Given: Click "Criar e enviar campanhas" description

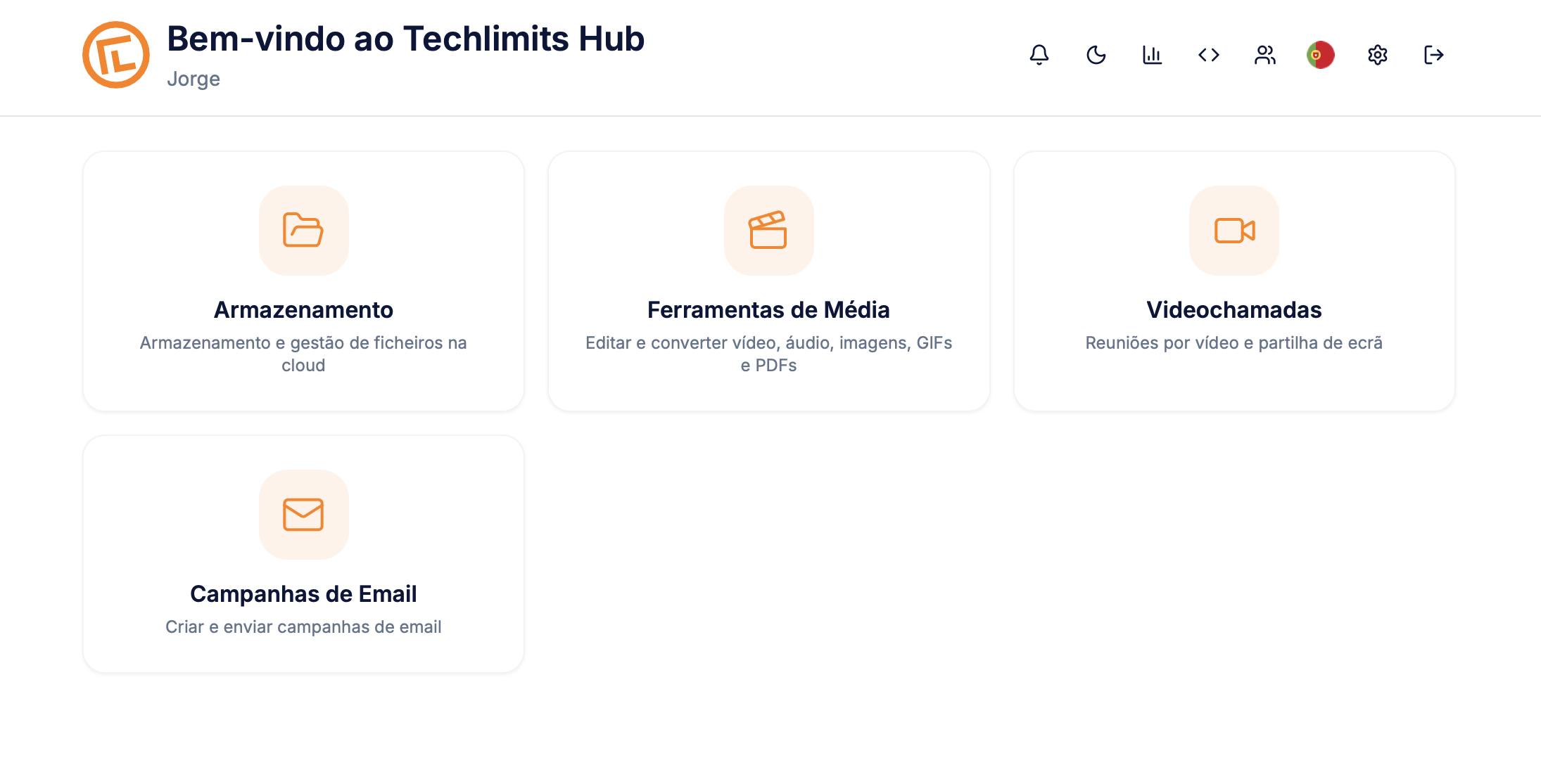Looking at the screenshot, I should click(x=303, y=627).
